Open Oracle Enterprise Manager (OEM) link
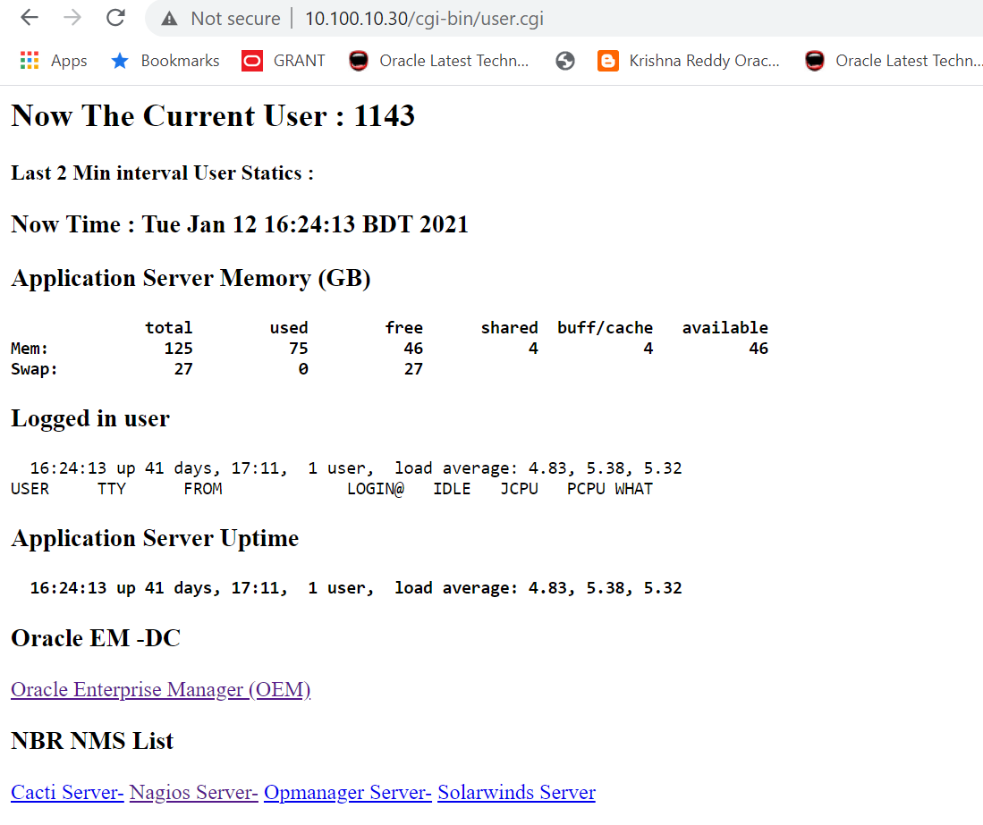 pyautogui.click(x=160, y=690)
